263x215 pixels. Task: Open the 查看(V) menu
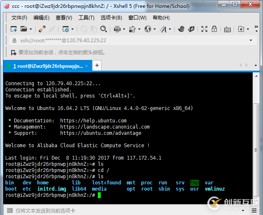pyautogui.click(x=64, y=18)
